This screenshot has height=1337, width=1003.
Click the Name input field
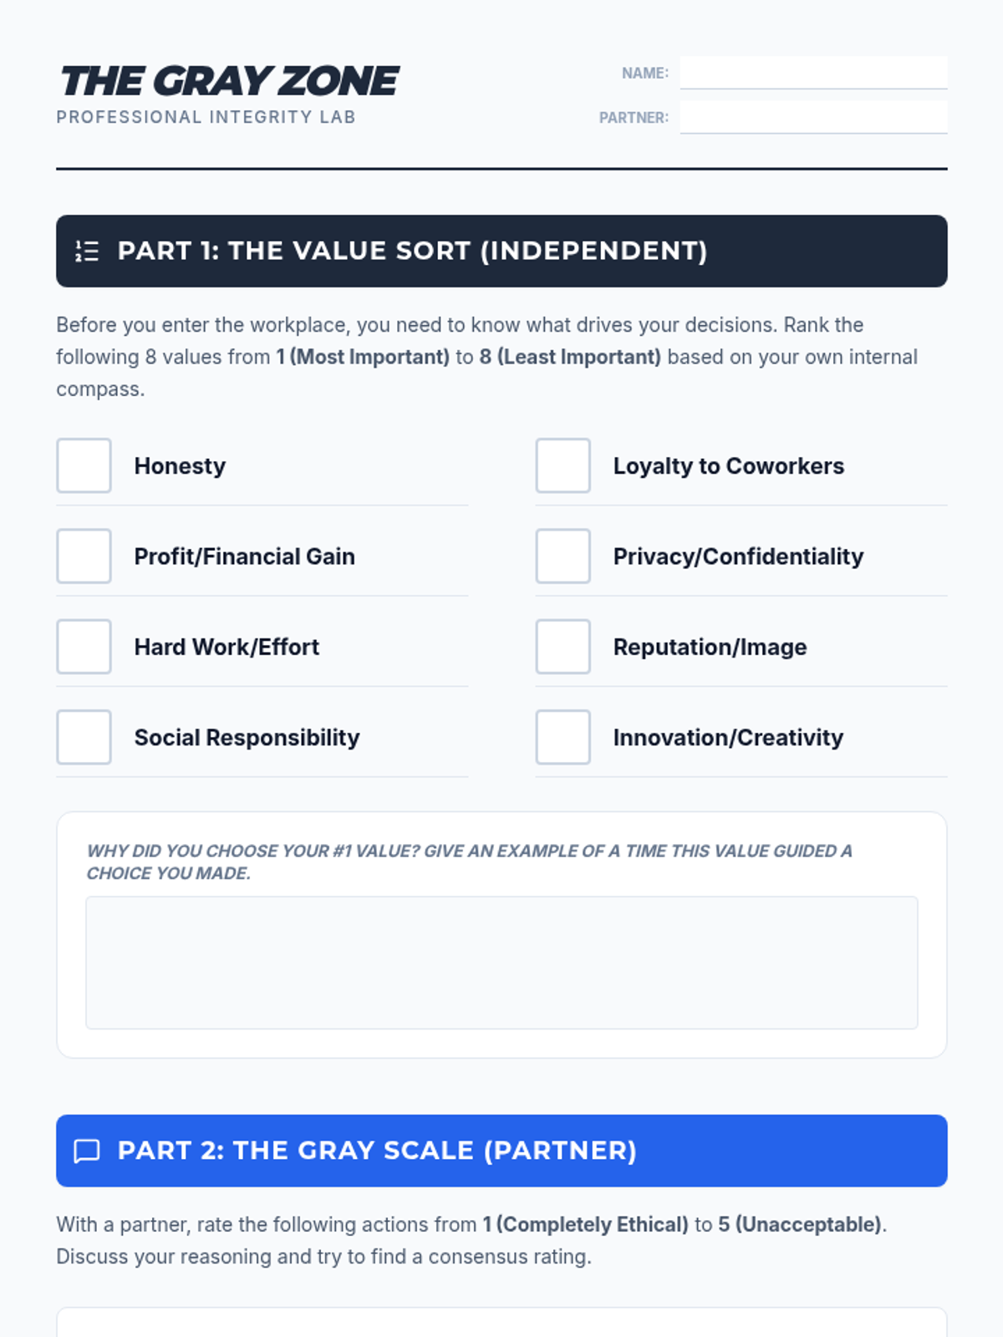812,73
